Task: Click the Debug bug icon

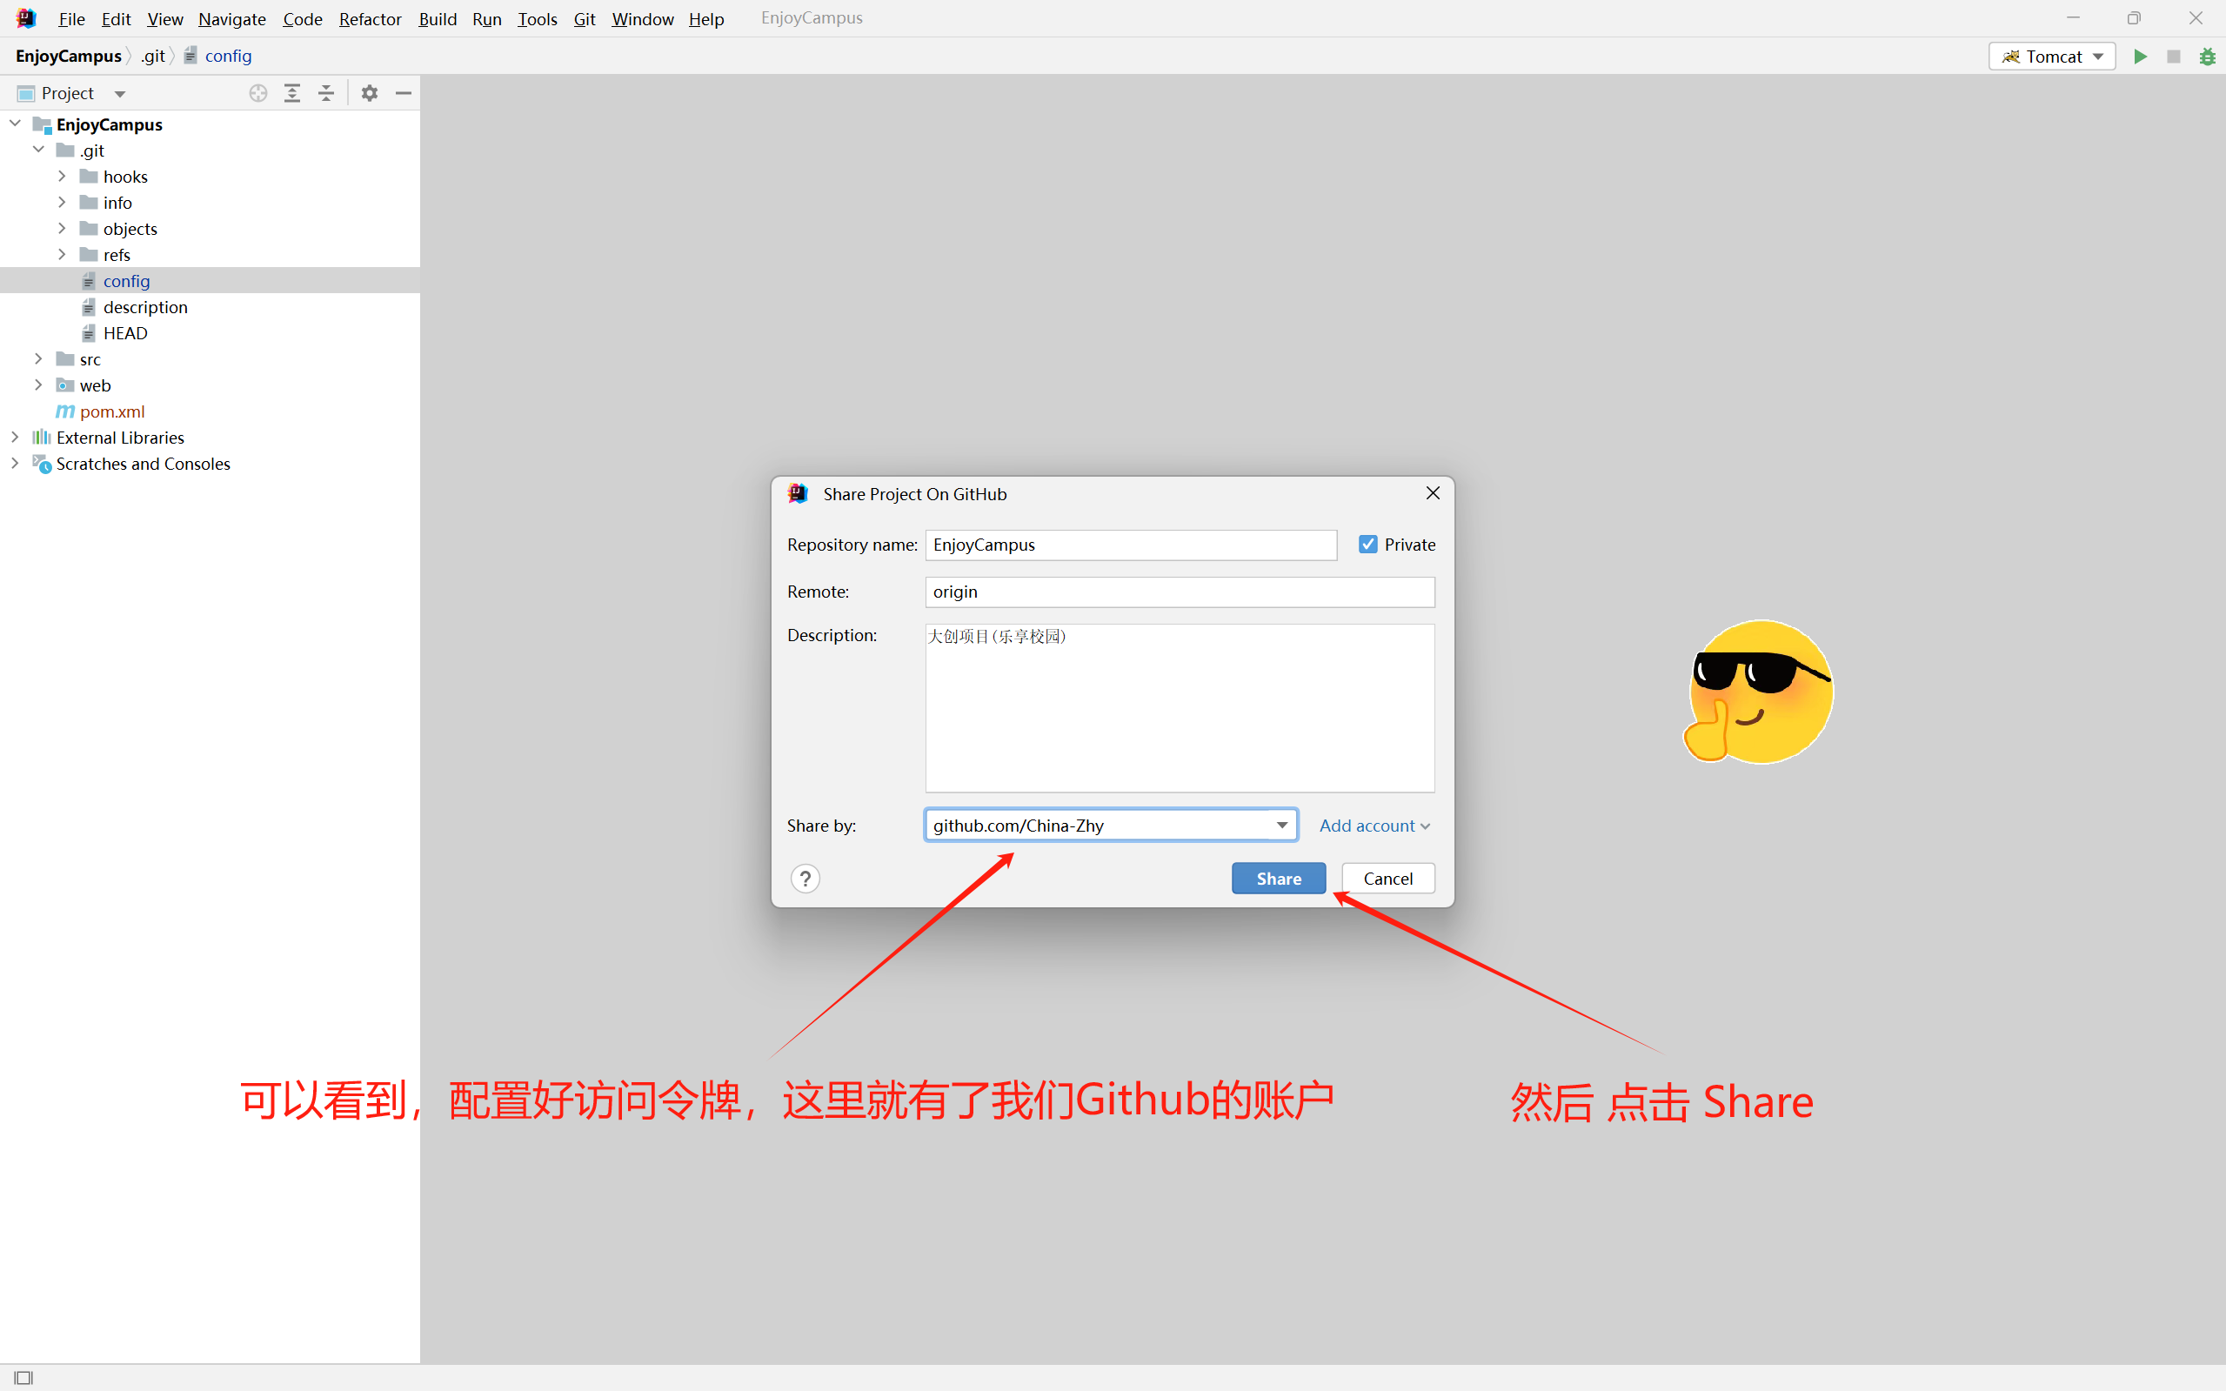Action: [2207, 57]
